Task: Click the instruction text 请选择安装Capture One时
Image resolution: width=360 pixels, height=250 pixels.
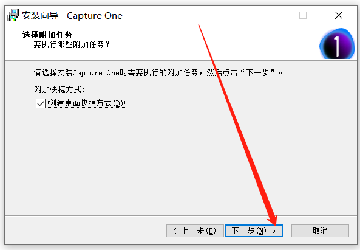Action: point(80,72)
